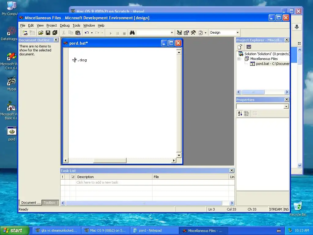Click the priority '!' column header in Task List

pos(62,177)
